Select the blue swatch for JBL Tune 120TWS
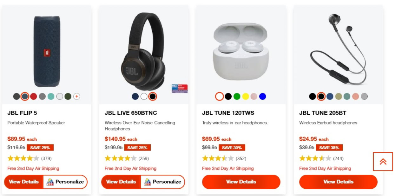 pos(263,96)
